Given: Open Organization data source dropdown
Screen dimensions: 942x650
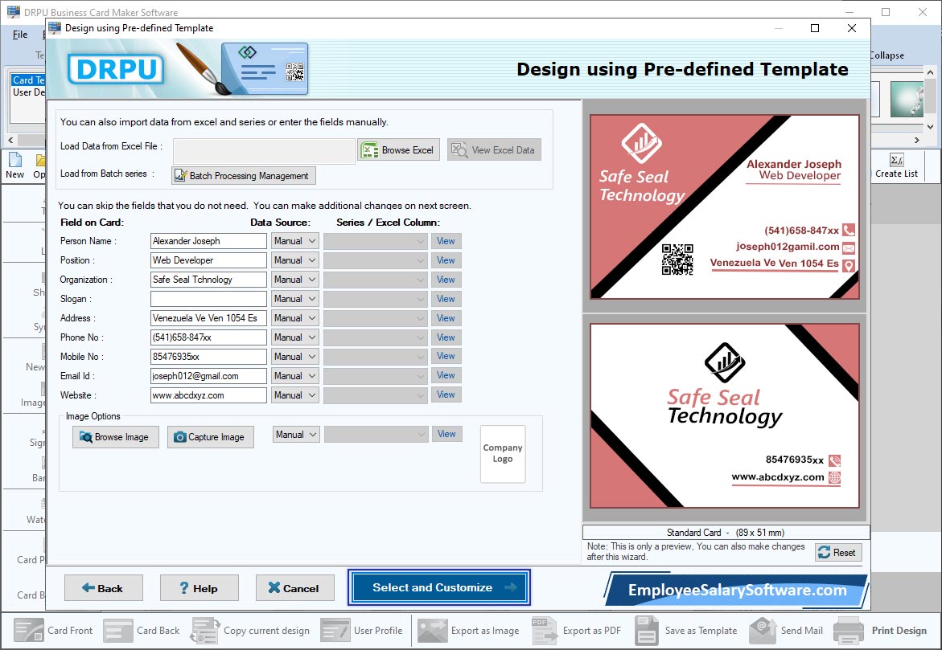Looking at the screenshot, I should click(x=295, y=280).
